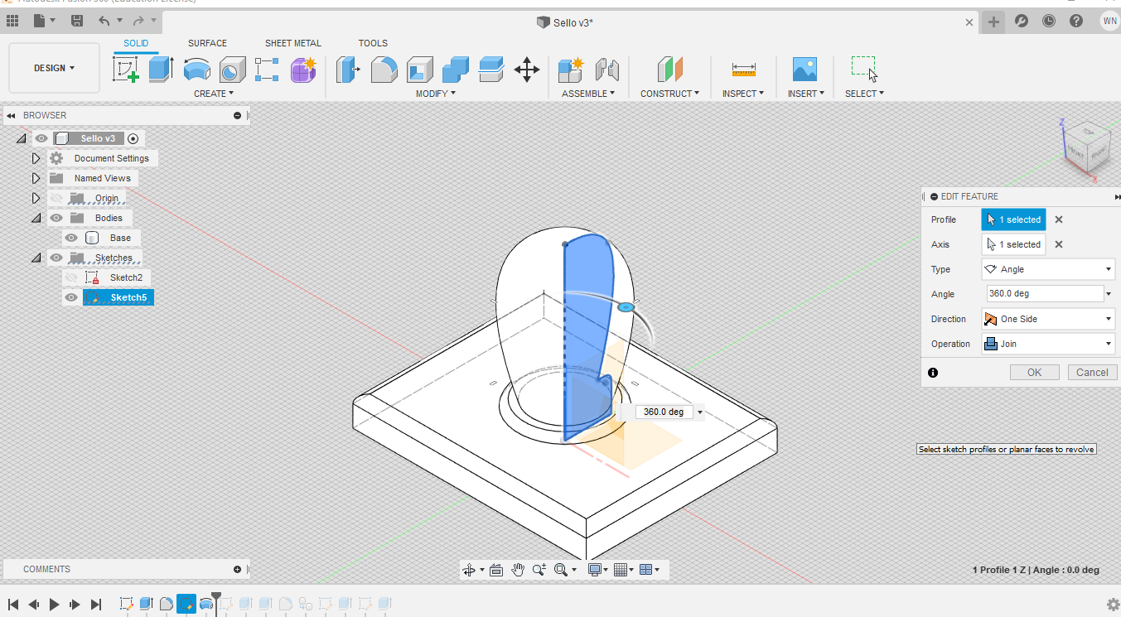Click the Angle input field in dialog
This screenshot has width=1121, height=617.
click(1044, 294)
